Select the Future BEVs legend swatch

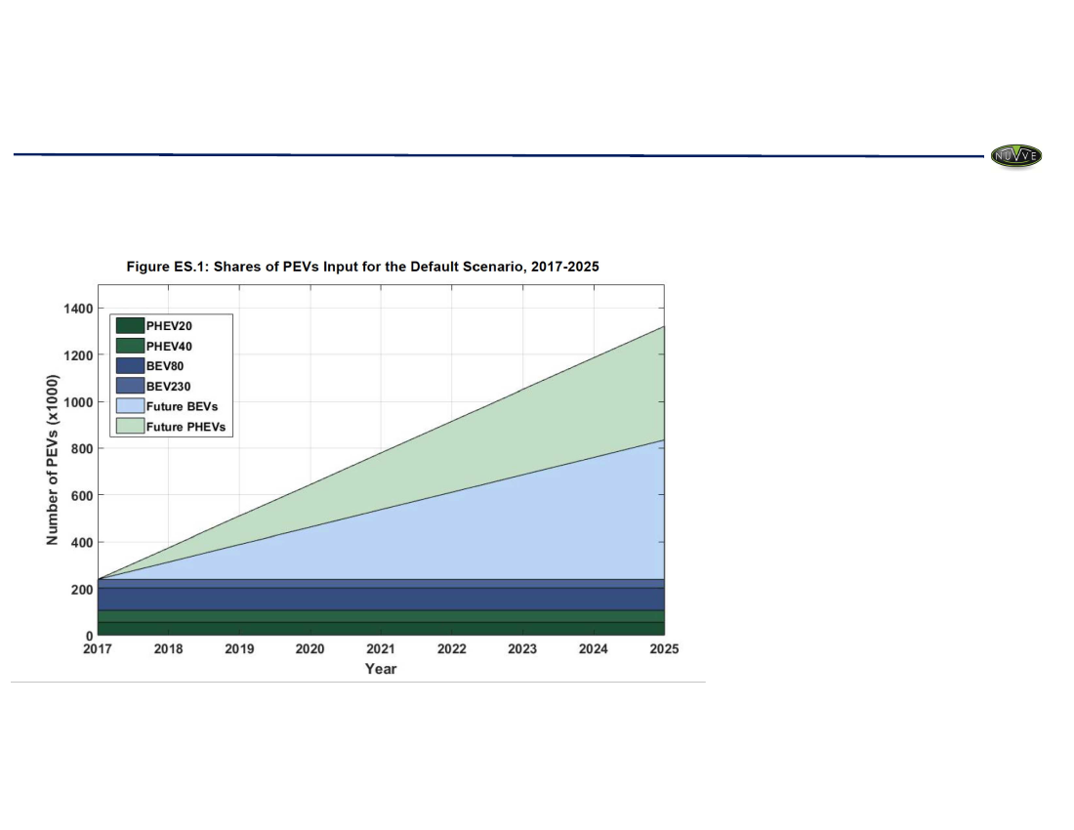coord(130,406)
